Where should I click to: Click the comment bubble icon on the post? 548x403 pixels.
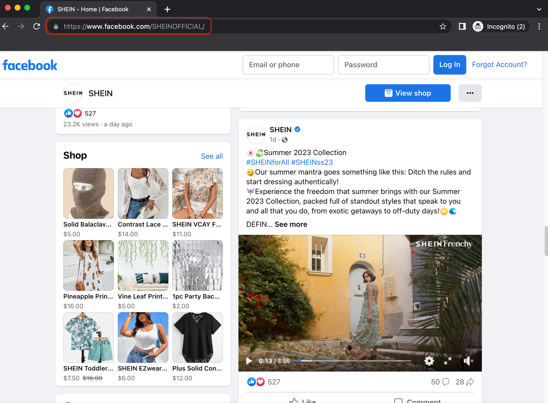click(x=446, y=382)
